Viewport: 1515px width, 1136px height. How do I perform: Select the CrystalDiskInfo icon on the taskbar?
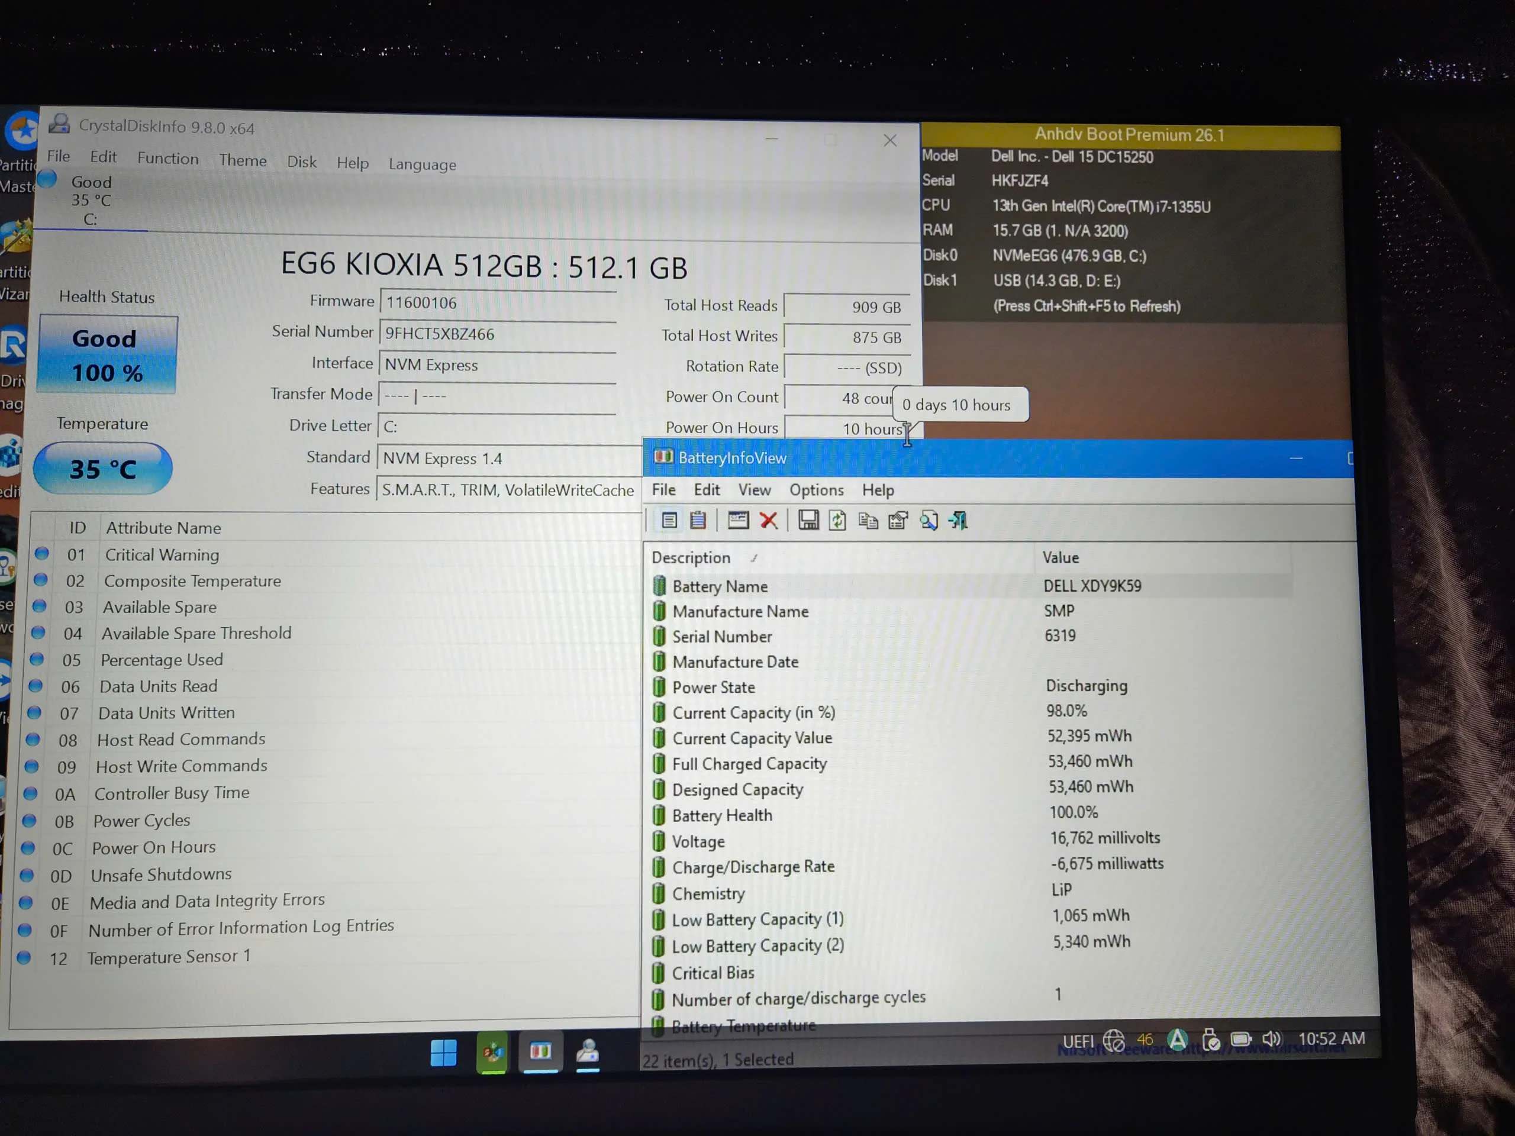[x=588, y=1052]
